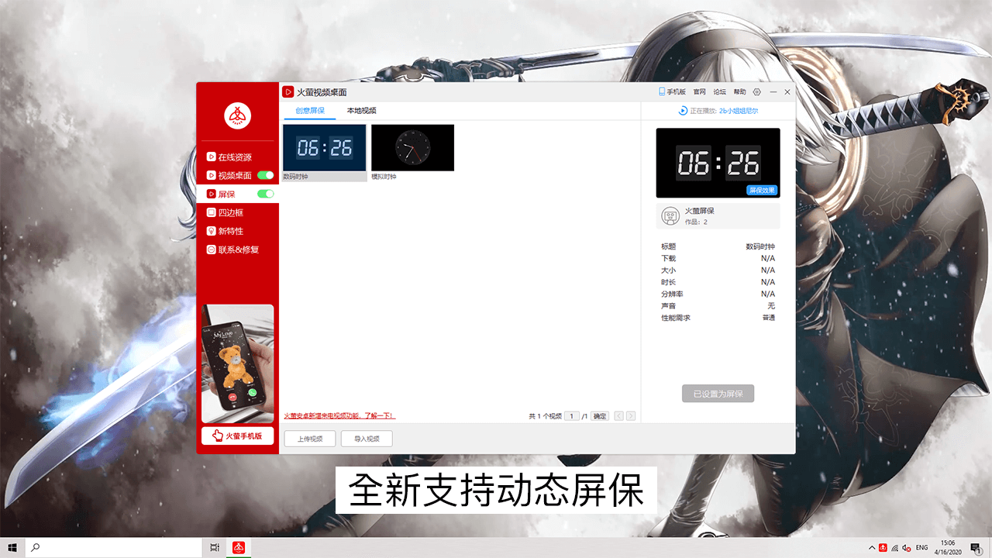
Task: Open the 火萤 app icon on the taskbar
Action: 239,546
